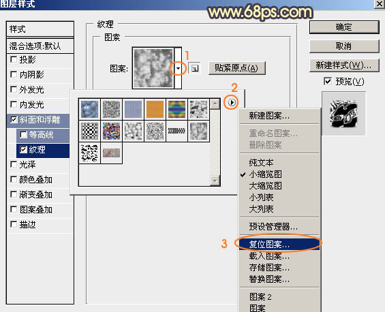Pick the rainbow tie-dye pattern swatch
This screenshot has width=385, height=312.
coord(176,110)
